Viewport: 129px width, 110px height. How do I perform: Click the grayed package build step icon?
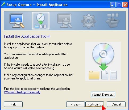[x=113, y=20]
